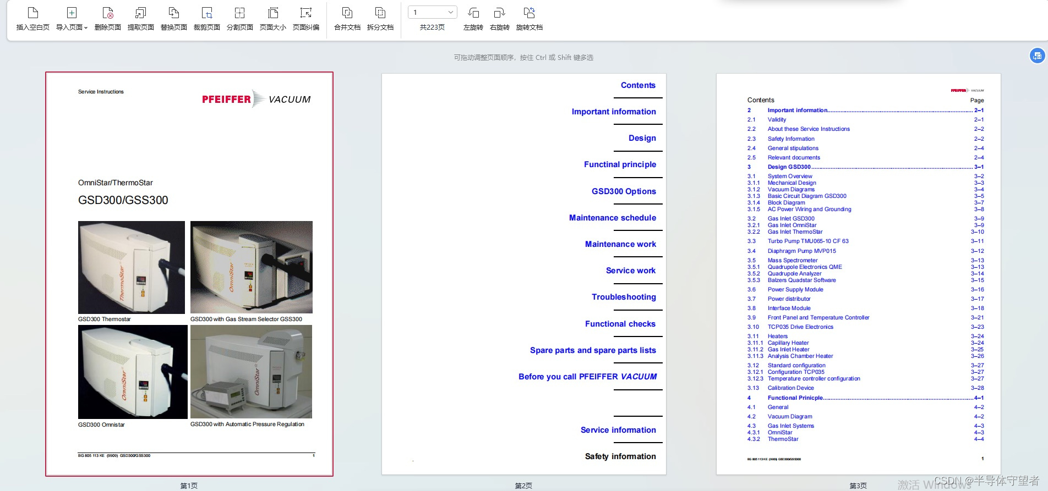This screenshot has width=1048, height=491.
Task: Click the 'Important information' heading on page 2
Action: tap(614, 112)
